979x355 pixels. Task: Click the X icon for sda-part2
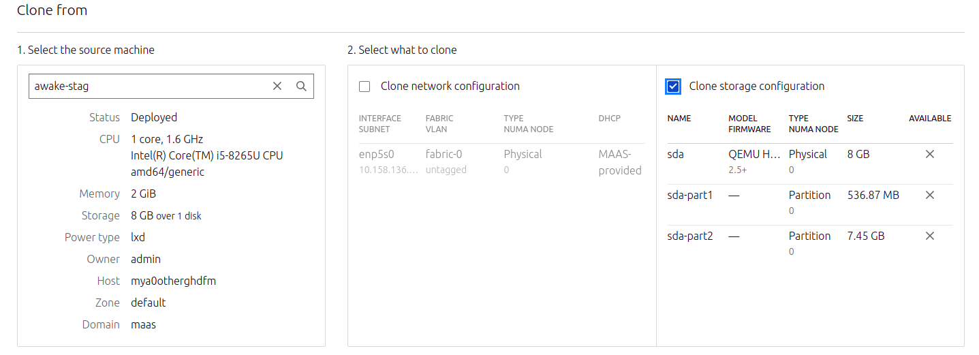pyautogui.click(x=929, y=236)
